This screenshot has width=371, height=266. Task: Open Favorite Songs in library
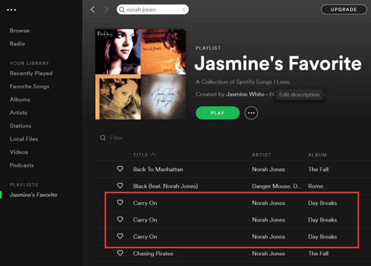(x=30, y=86)
